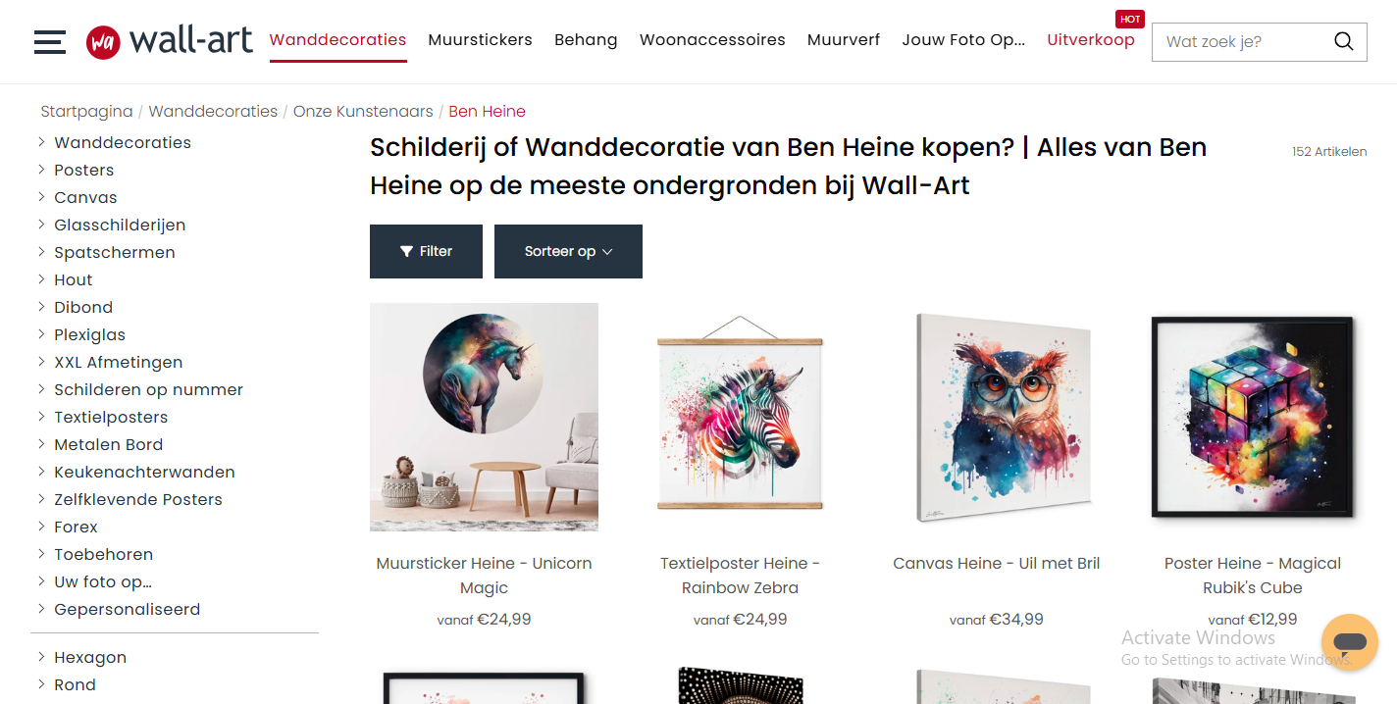This screenshot has width=1397, height=704.
Task: Click the HOT badge above Uitverkoop
Action: pos(1130,19)
